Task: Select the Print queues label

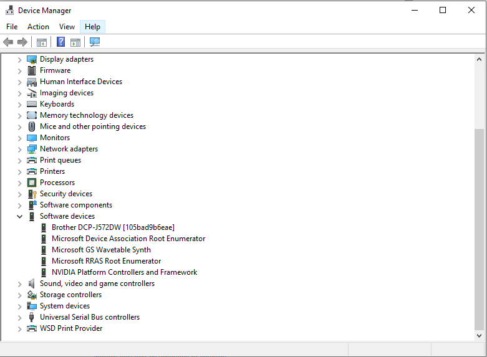Action: pyautogui.click(x=60, y=160)
